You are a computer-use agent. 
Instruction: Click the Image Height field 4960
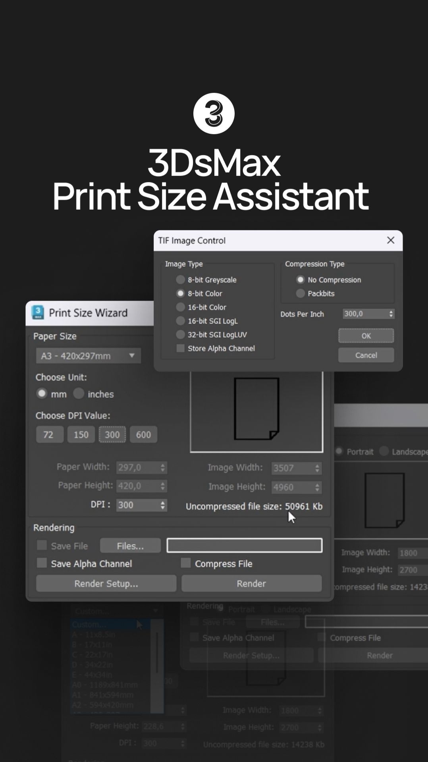[x=293, y=487]
